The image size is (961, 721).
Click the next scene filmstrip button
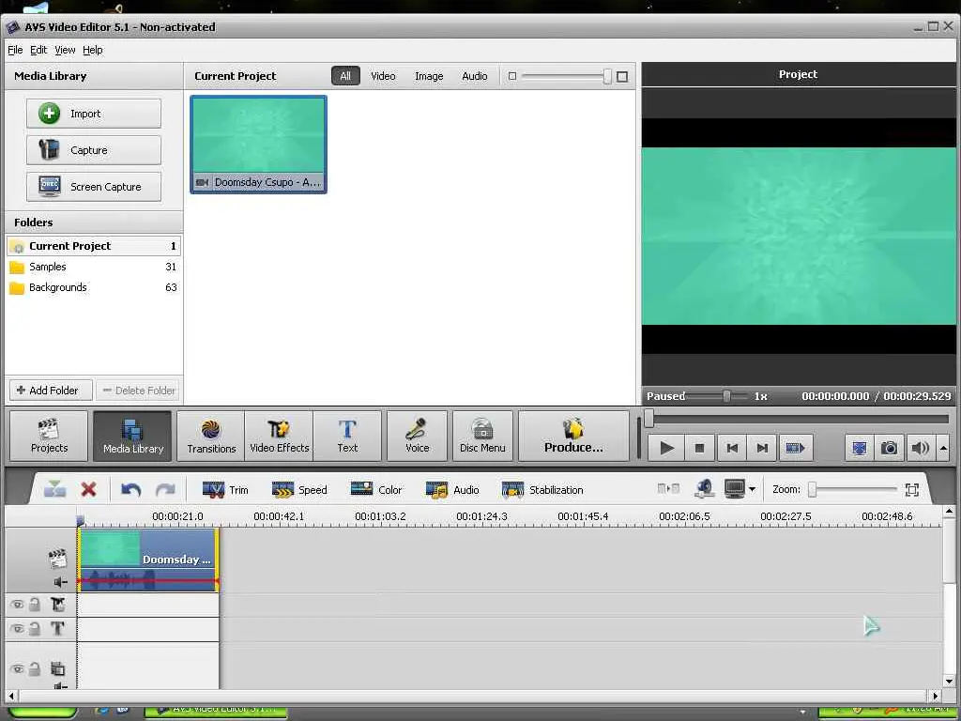[796, 448]
